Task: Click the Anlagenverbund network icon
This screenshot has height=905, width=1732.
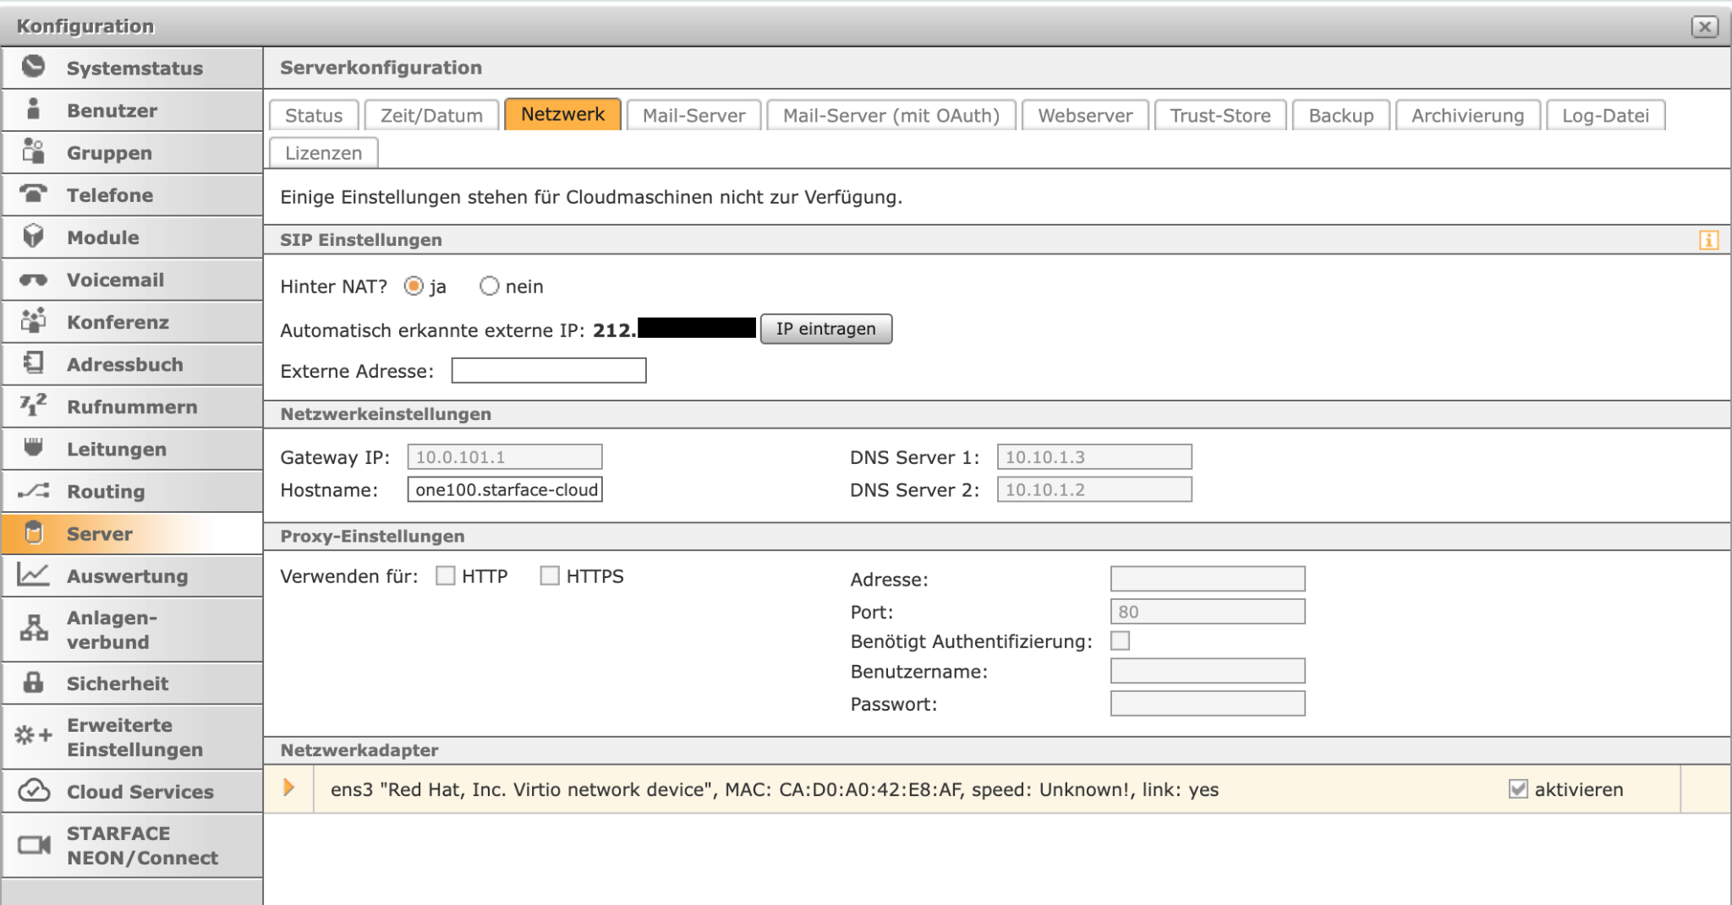Action: coord(34,628)
